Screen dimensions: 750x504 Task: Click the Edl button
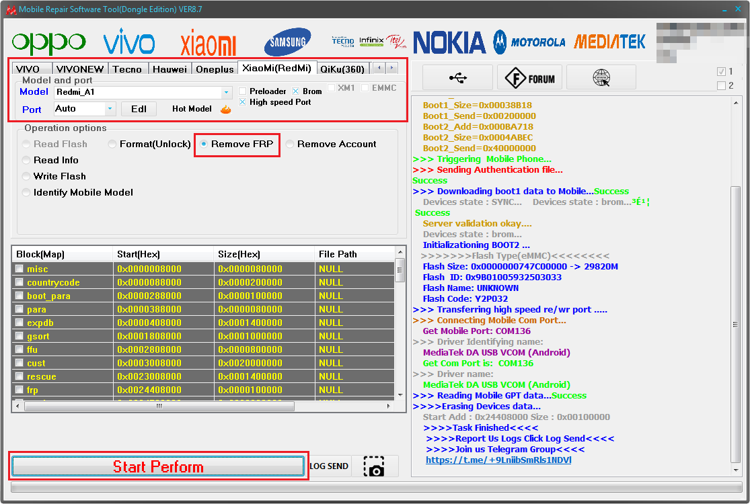139,109
